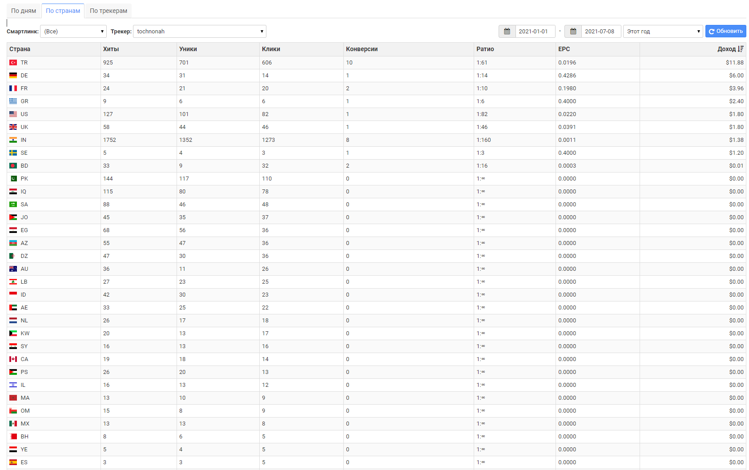Click the UK flag icon
749x470 pixels.
pos(13,127)
